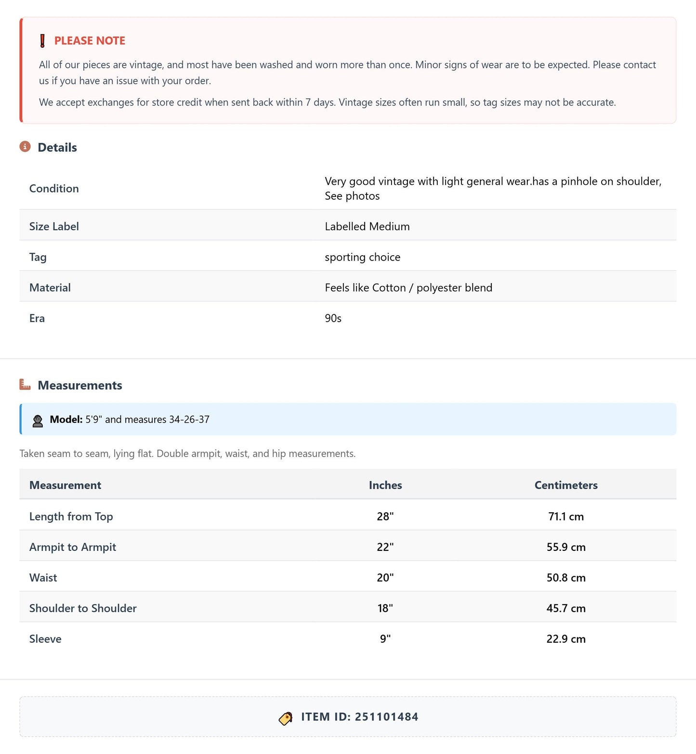This screenshot has height=754, width=696.
Task: Click the 90s era value
Action: tap(333, 318)
